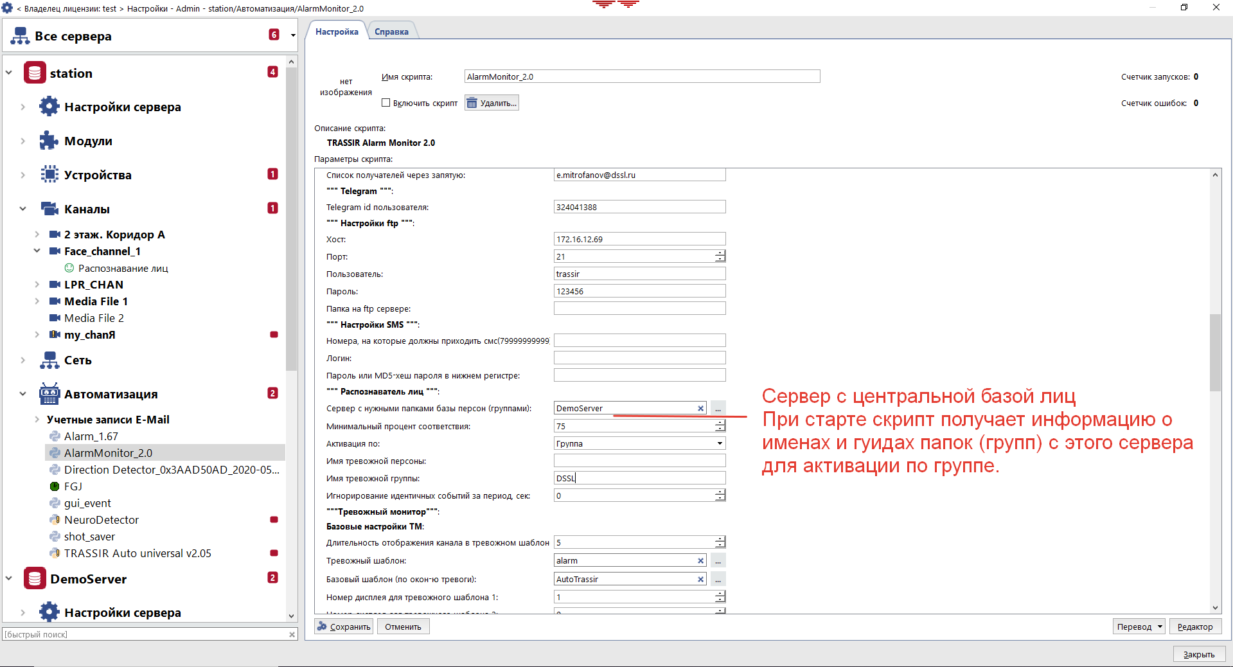Increase the ftp port 21 stepper

coord(720,253)
